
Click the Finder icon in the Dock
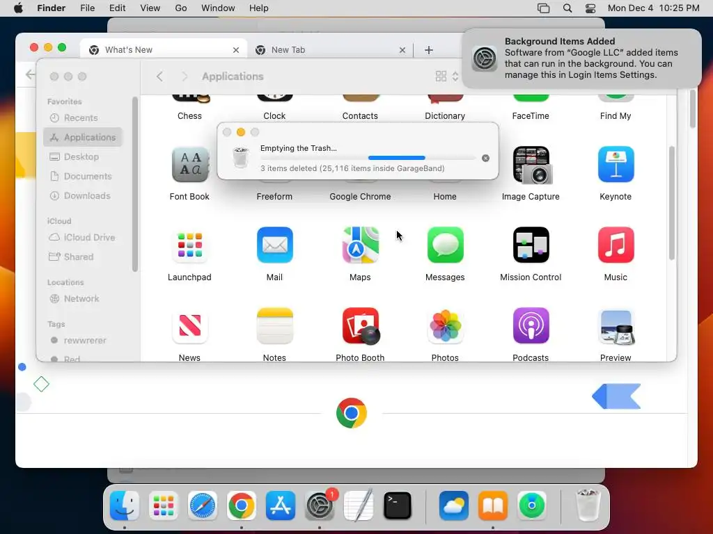(x=125, y=505)
